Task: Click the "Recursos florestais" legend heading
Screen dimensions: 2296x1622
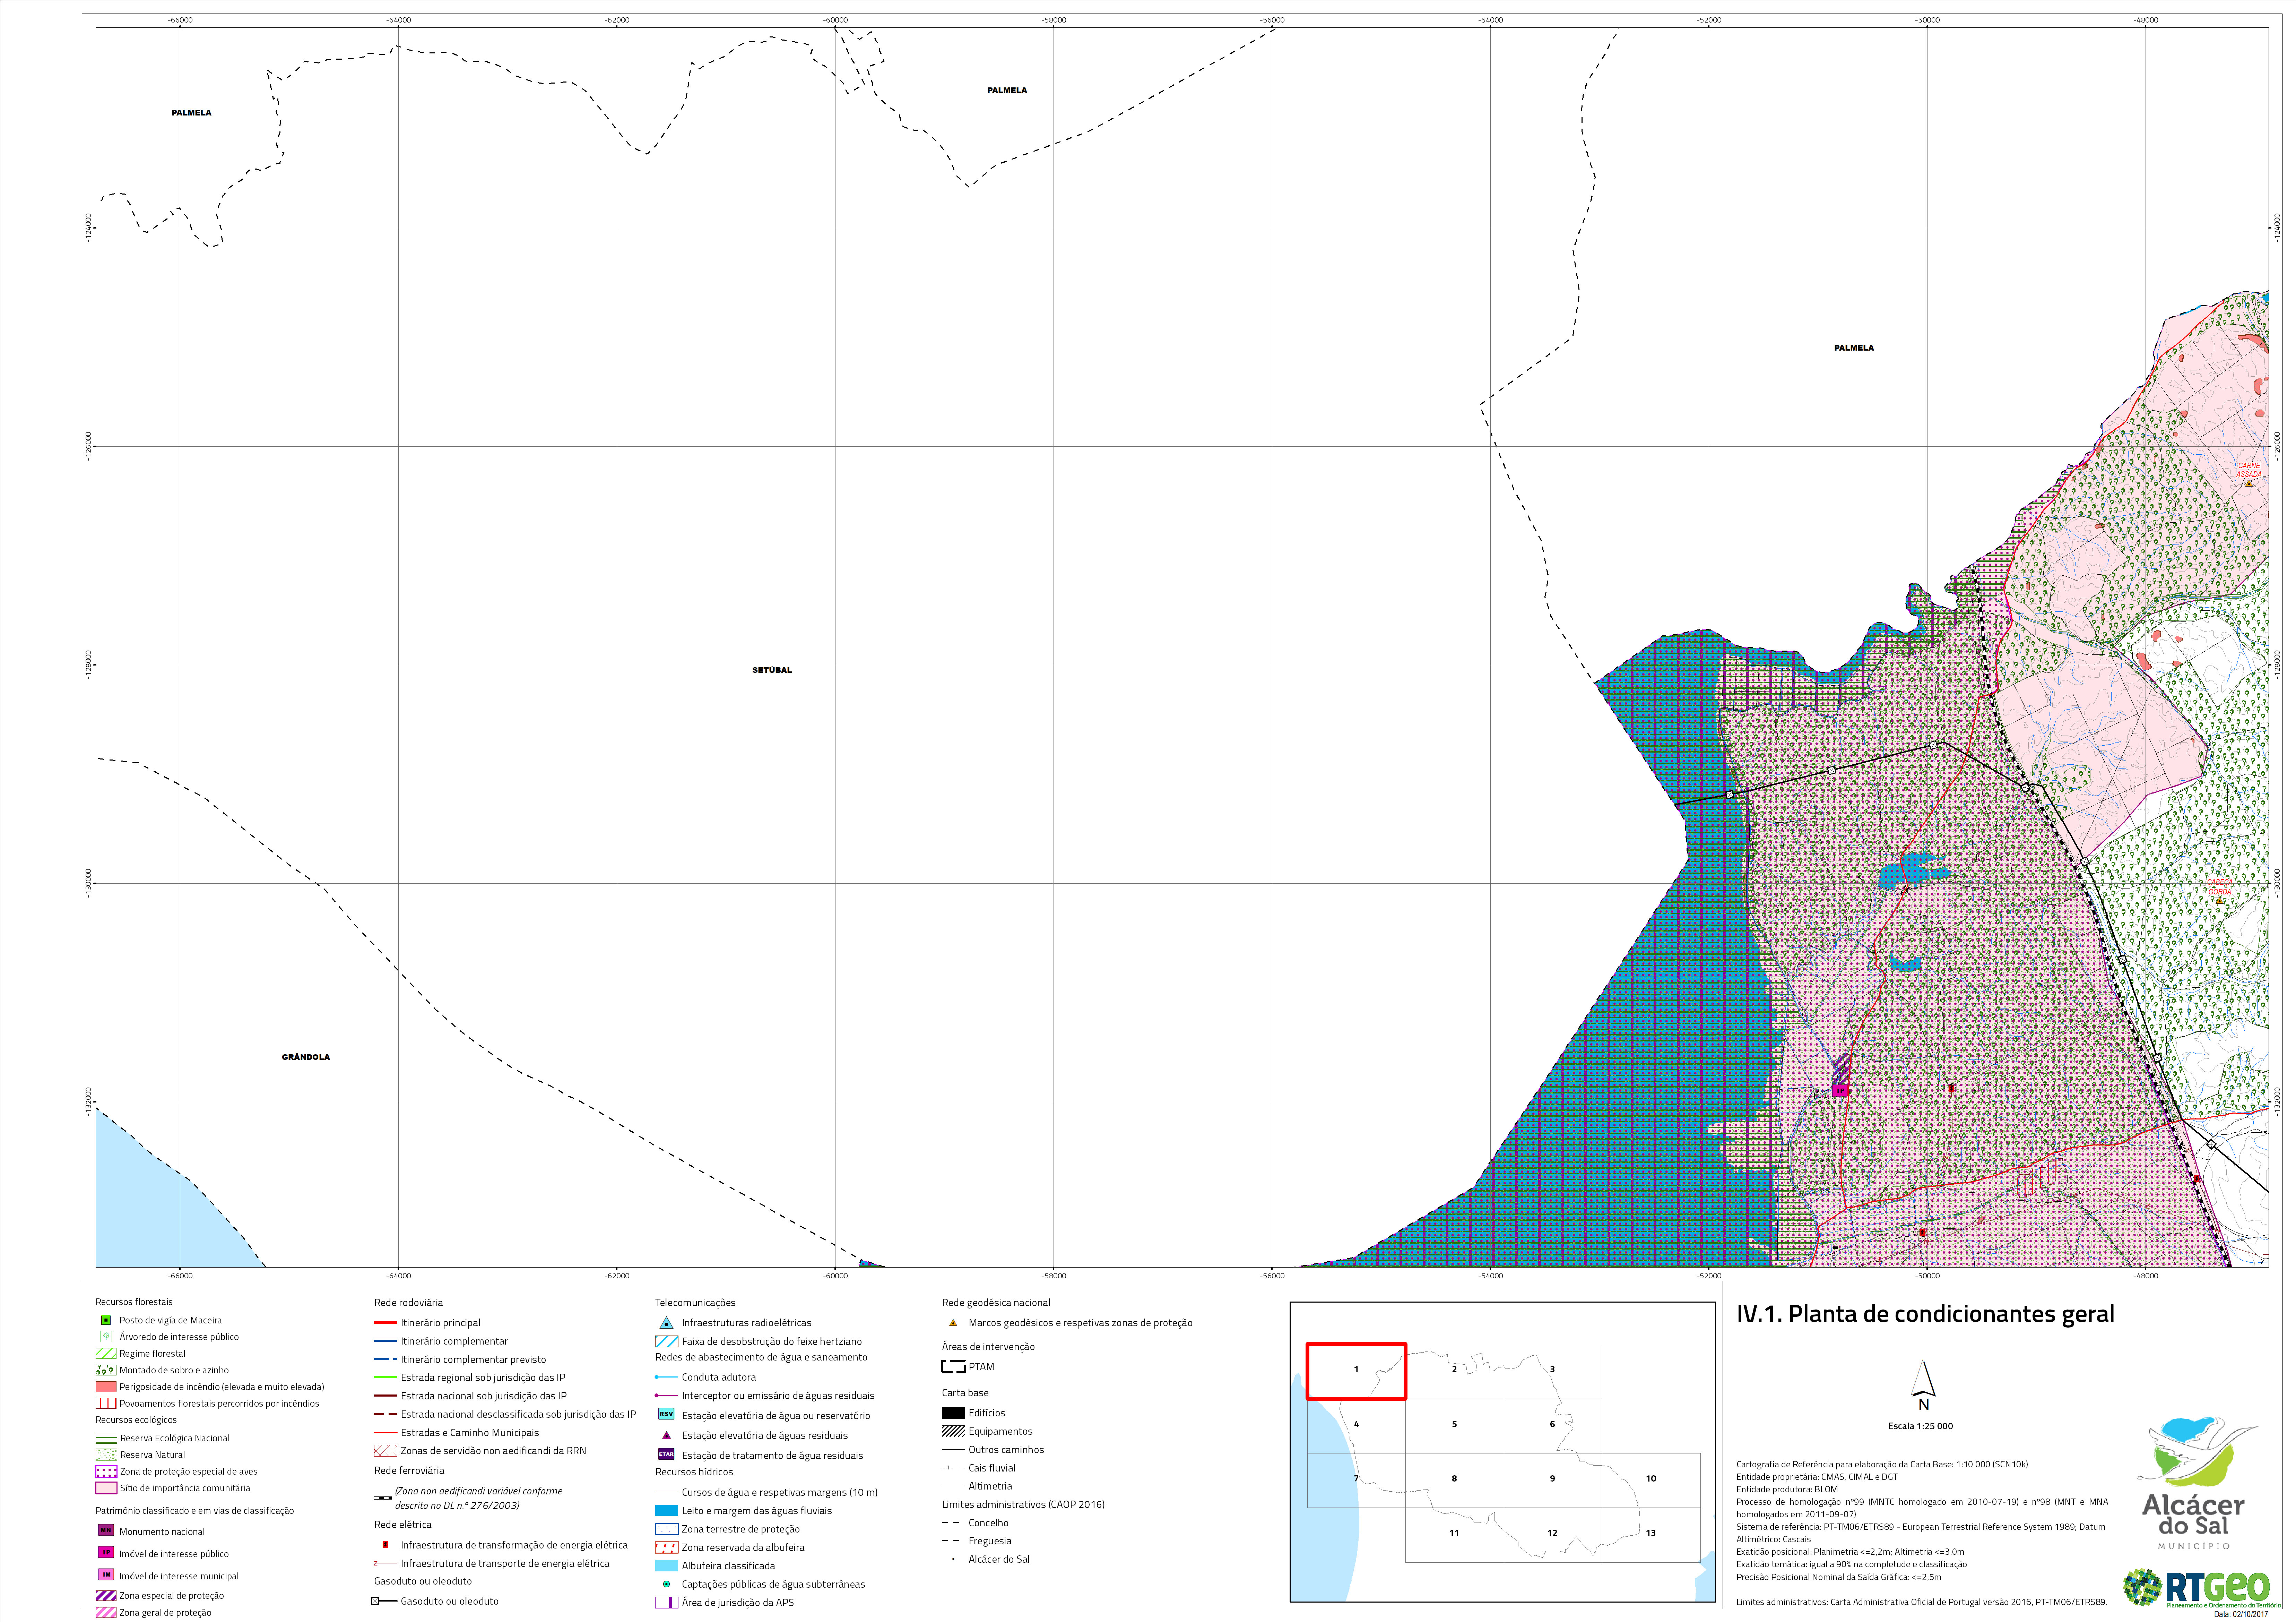Action: (x=134, y=1302)
